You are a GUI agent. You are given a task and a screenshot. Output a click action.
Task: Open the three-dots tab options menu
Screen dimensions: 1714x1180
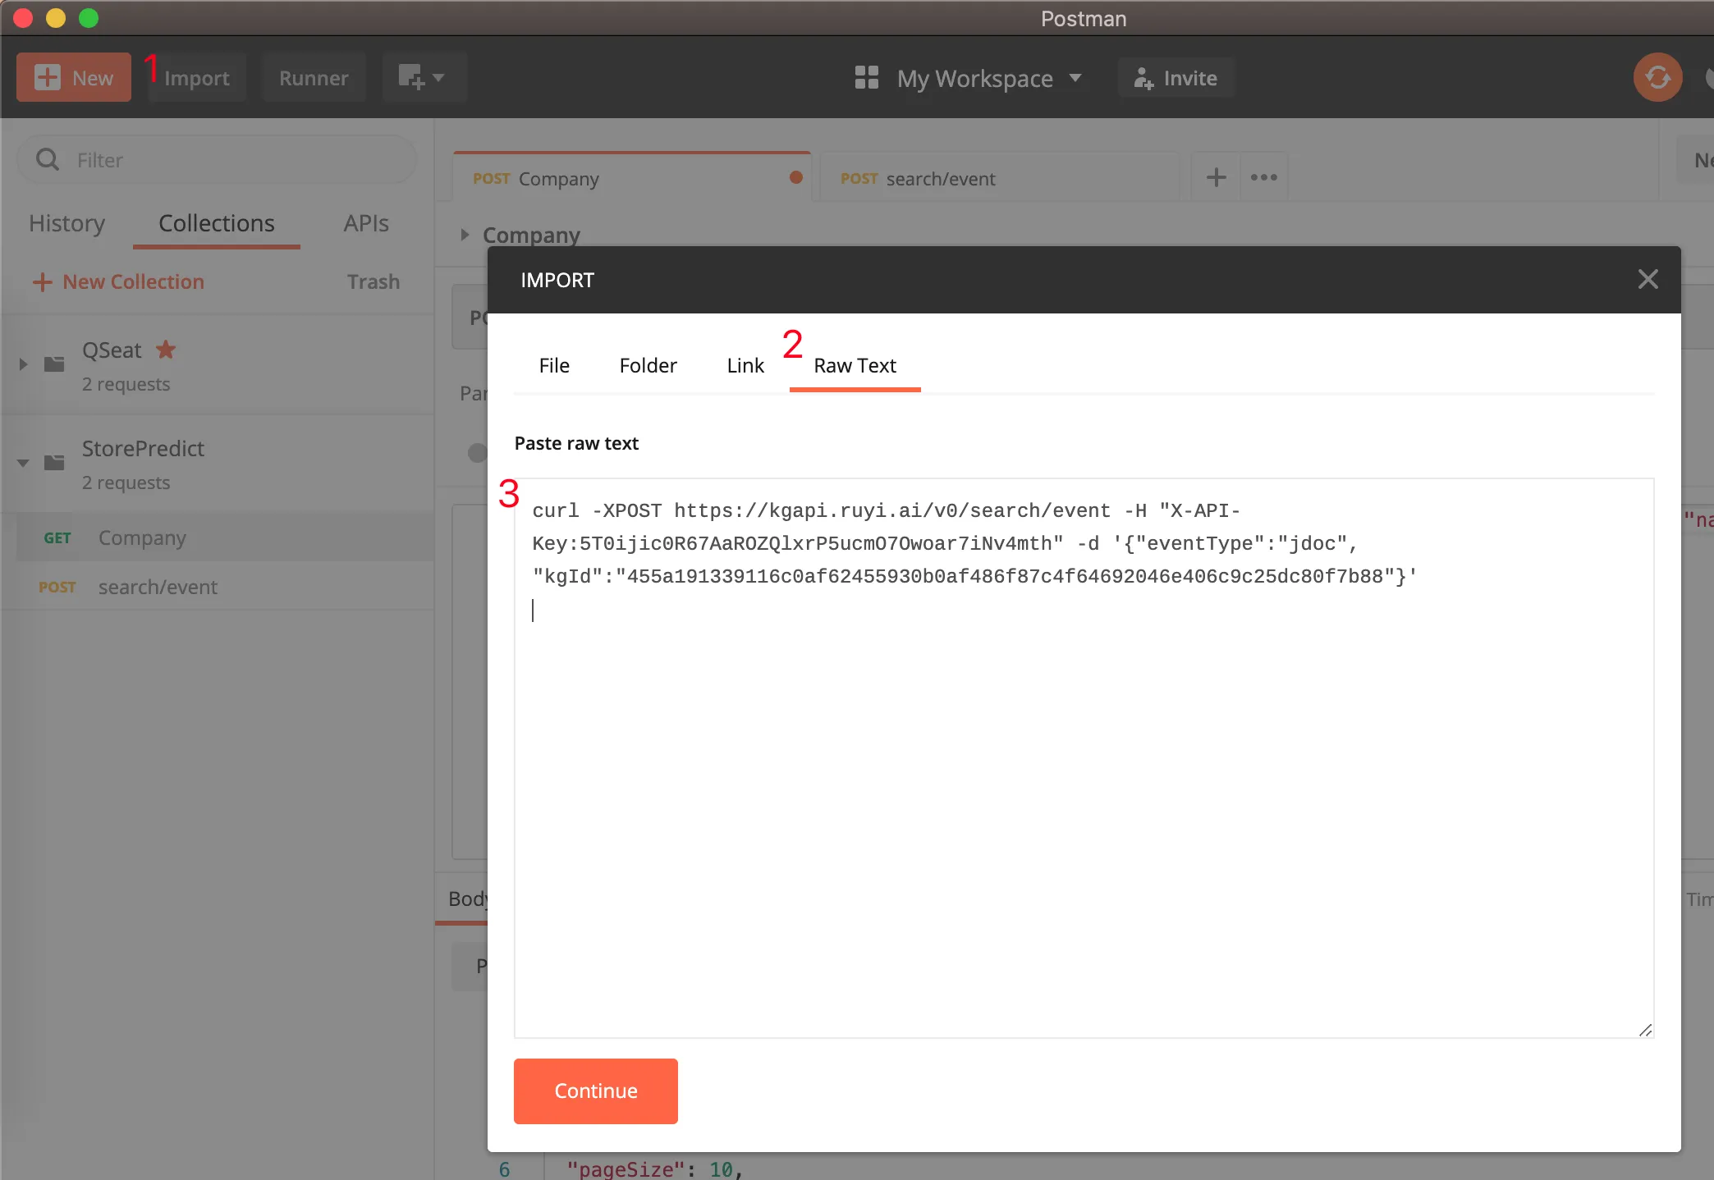(1263, 177)
